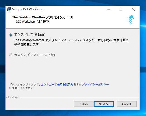This screenshot has height=116, width=146.
Task: Click the Glorylogic label
Action: pyautogui.click(x=12, y=97)
